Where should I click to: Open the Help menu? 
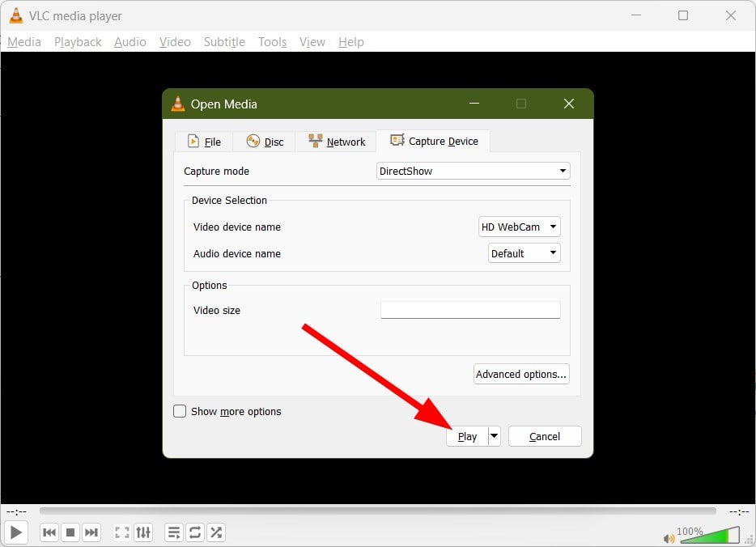point(351,42)
